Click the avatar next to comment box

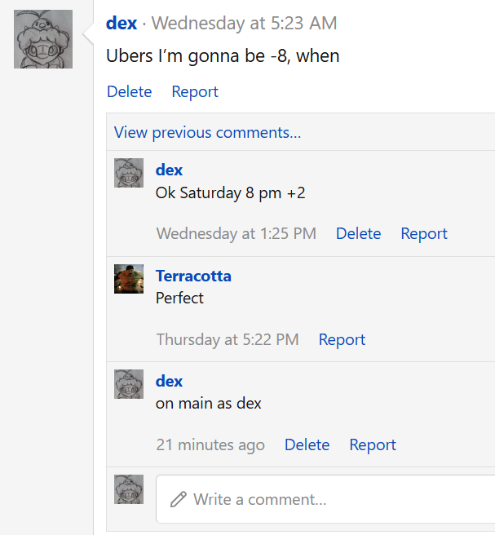tap(129, 489)
